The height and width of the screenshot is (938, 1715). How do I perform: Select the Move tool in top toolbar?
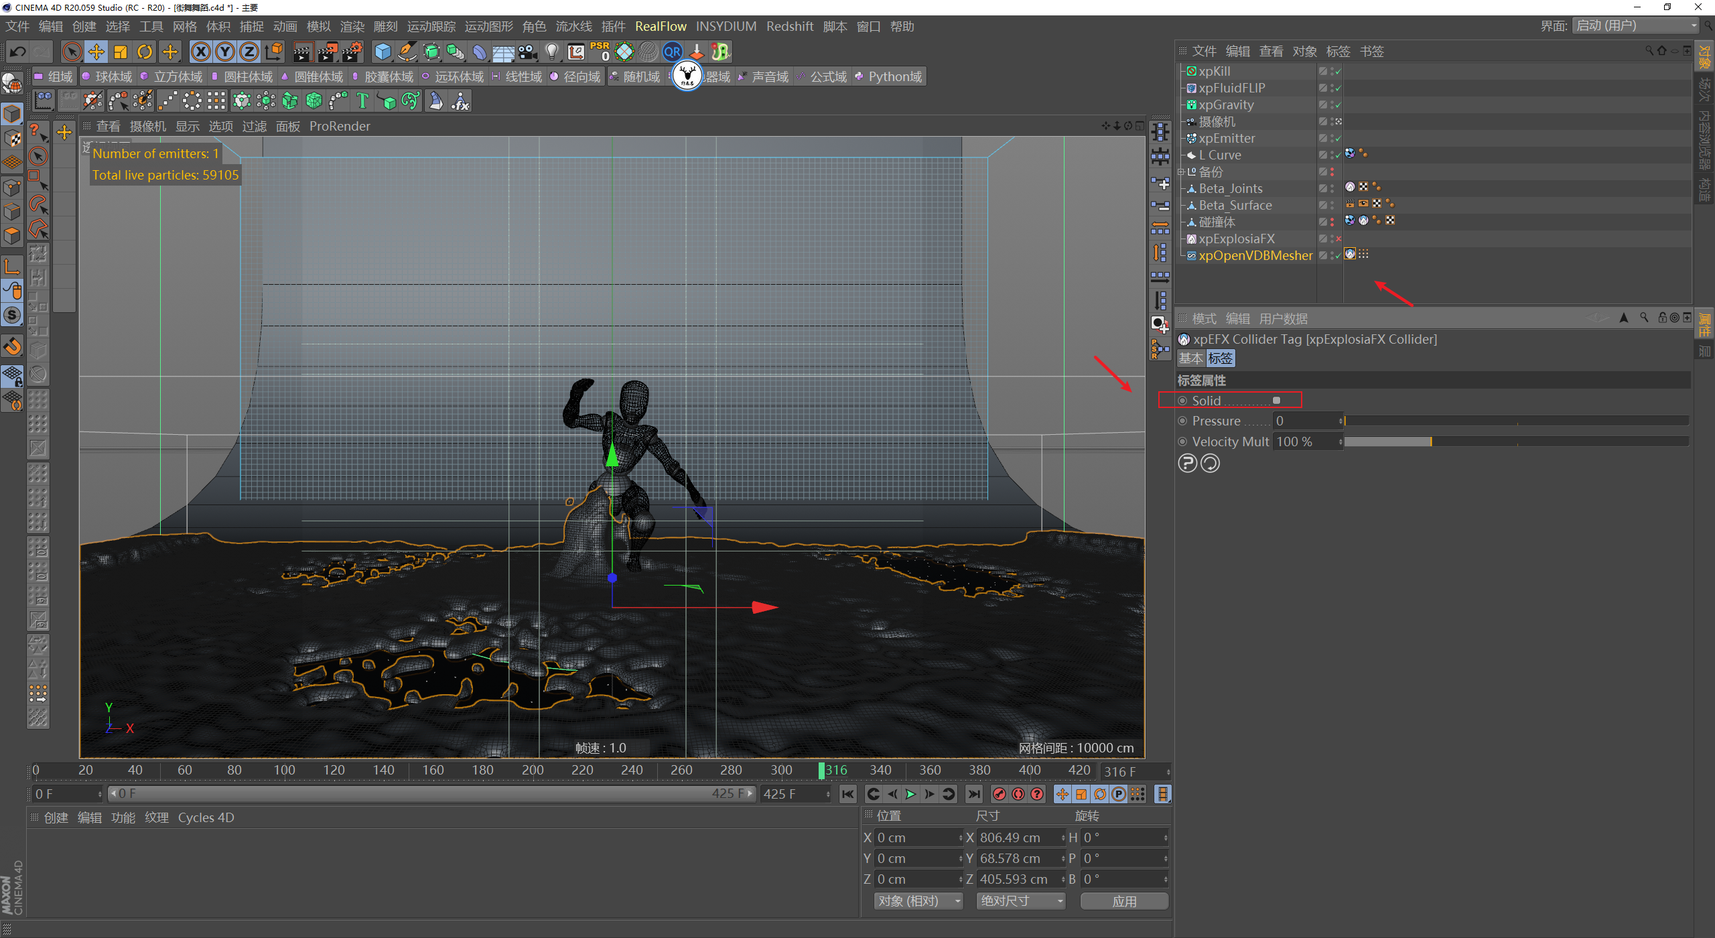(96, 52)
